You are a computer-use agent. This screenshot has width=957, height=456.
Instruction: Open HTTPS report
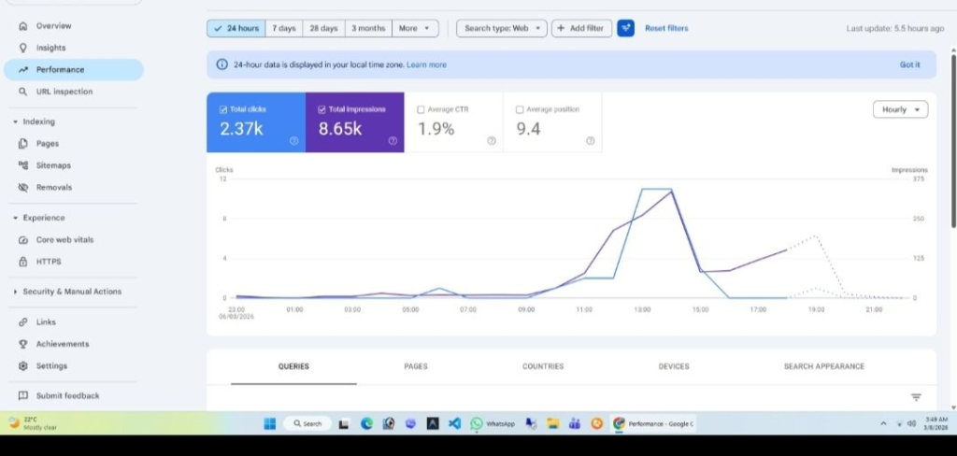pyautogui.click(x=49, y=262)
